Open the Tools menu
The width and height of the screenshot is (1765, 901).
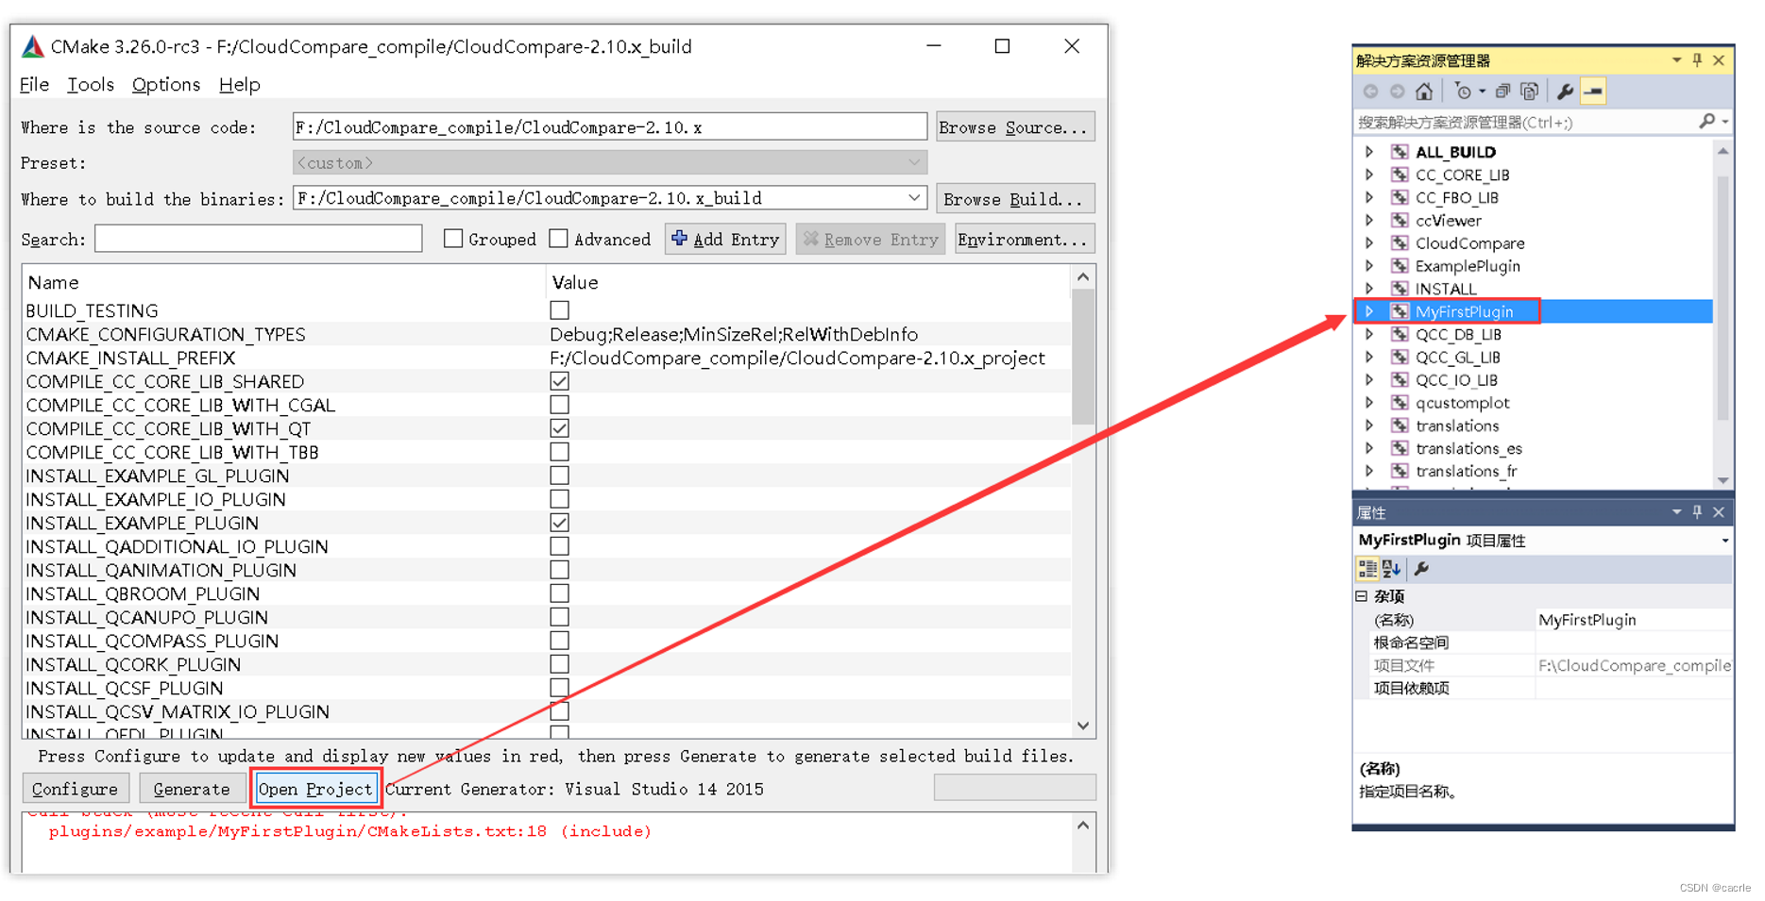(90, 84)
